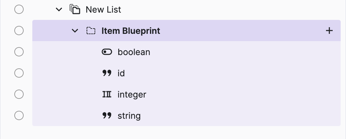Viewport: 346px width, 139px height.
Task: Add a field with the plus icon
Action: [329, 31]
